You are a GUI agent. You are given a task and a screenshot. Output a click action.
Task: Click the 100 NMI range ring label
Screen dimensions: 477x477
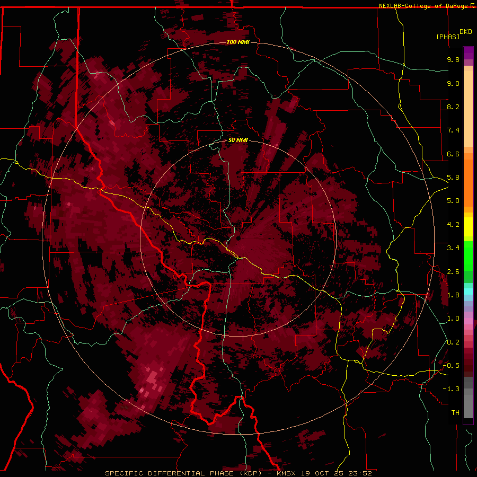[x=238, y=42]
